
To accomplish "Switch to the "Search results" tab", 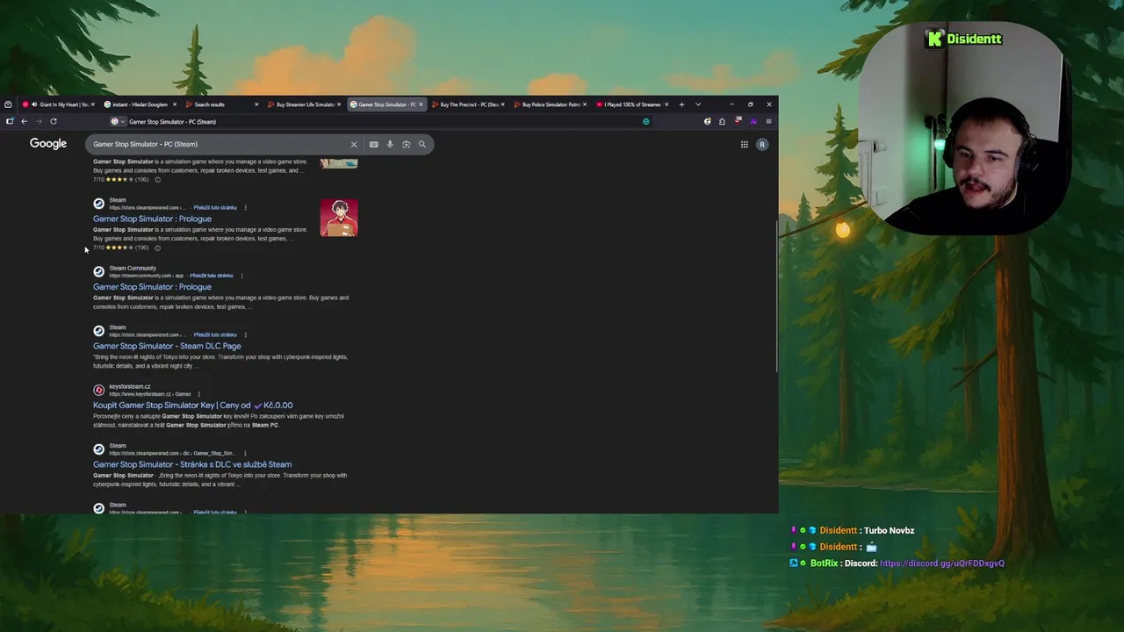I will click(x=222, y=104).
